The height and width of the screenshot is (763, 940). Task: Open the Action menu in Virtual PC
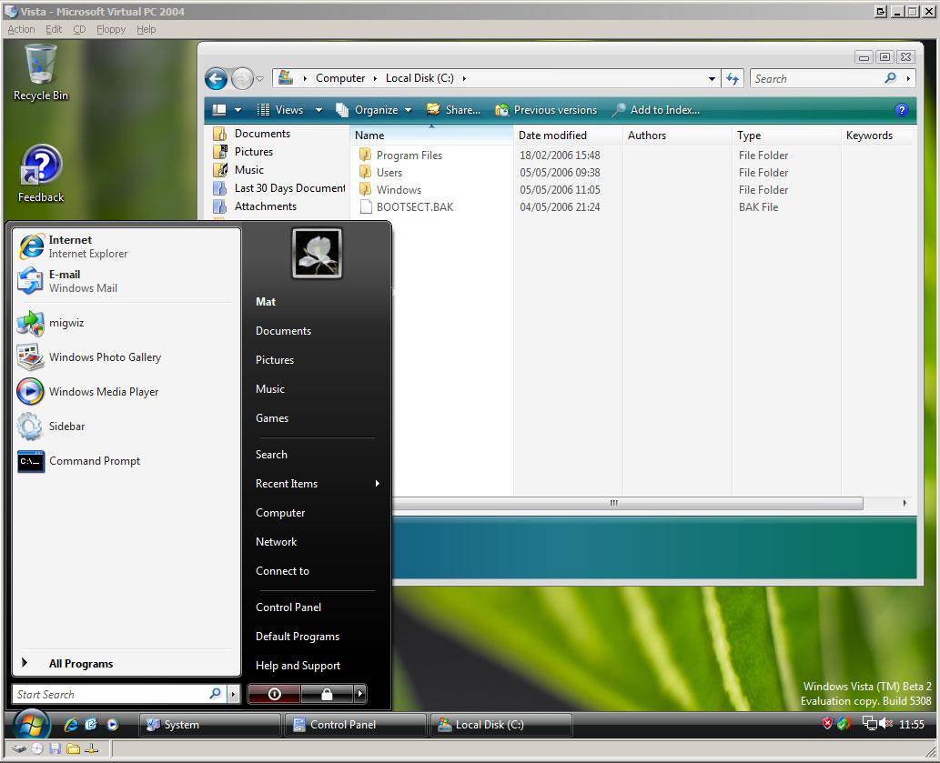click(21, 29)
